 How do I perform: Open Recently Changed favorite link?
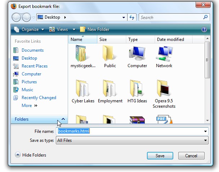39,98
